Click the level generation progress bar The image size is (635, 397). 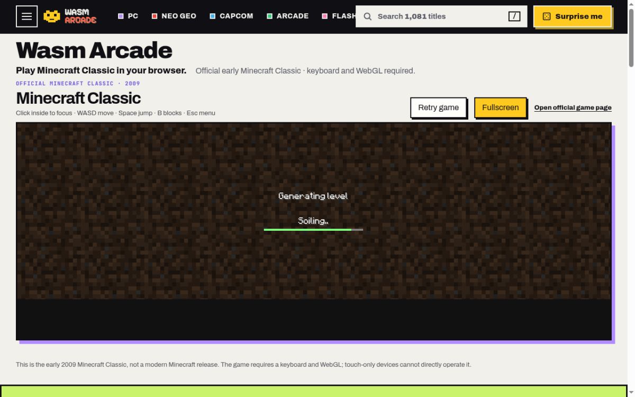(x=313, y=230)
